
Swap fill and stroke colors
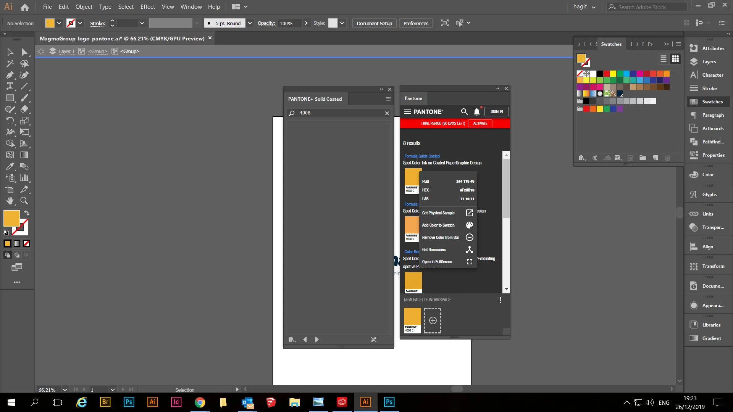coord(26,213)
